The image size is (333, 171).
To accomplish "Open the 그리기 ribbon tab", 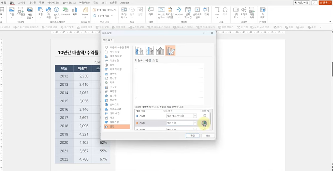I will (x=22, y=3).
